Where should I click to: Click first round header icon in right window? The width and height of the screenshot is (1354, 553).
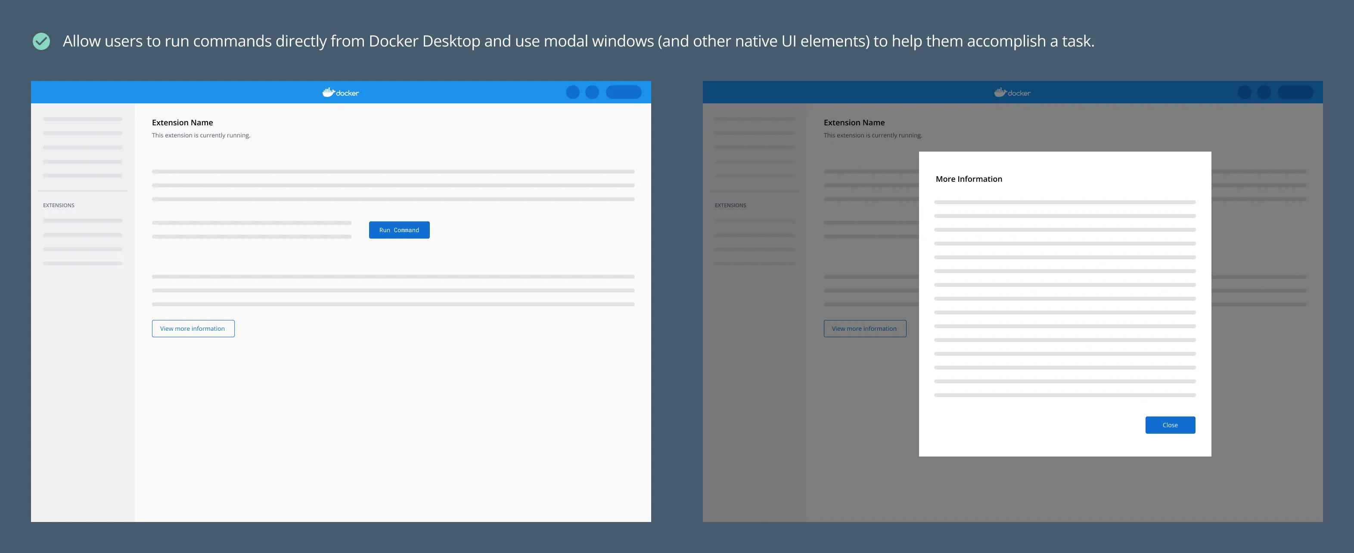click(1244, 93)
